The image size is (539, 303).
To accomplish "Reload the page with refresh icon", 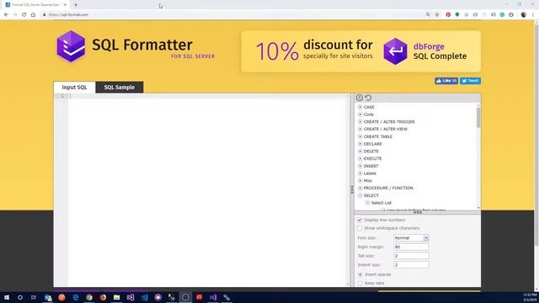I will point(24,15).
